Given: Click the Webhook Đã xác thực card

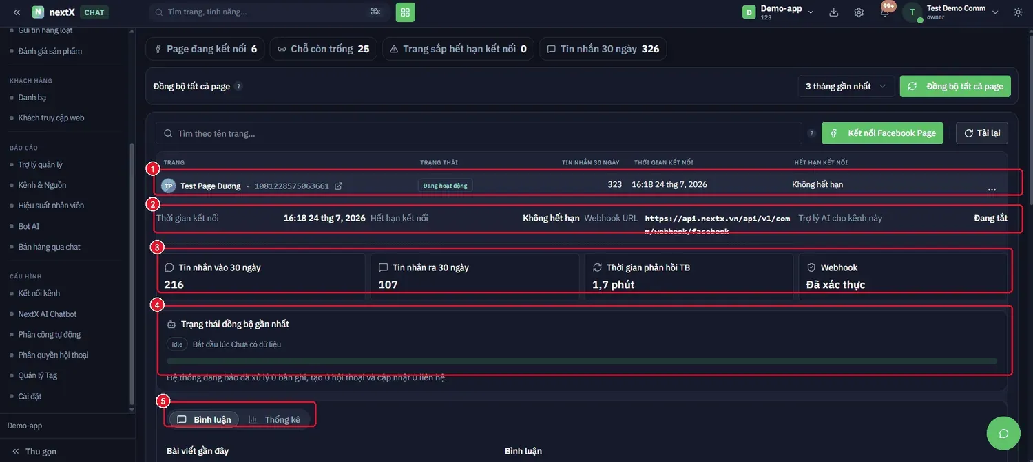Looking at the screenshot, I should pyautogui.click(x=903, y=275).
